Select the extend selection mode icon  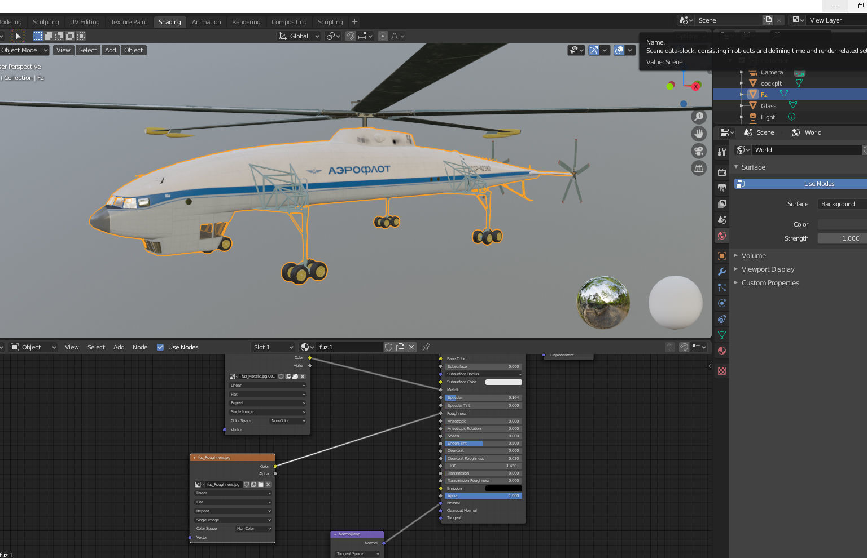click(x=49, y=36)
